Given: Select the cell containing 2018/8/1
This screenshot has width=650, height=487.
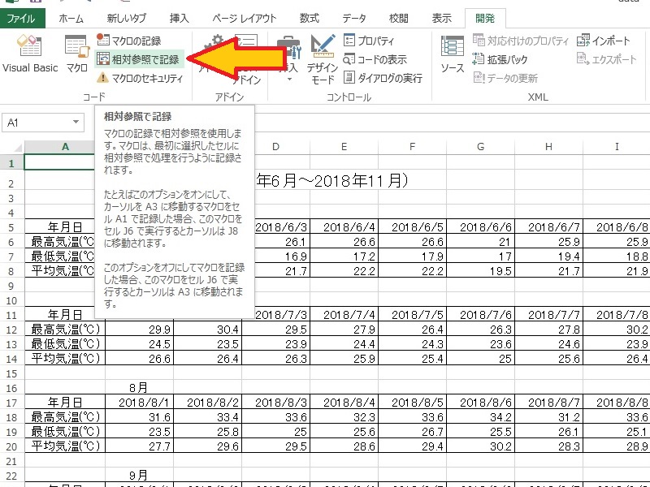Looking at the screenshot, I should [139, 402].
